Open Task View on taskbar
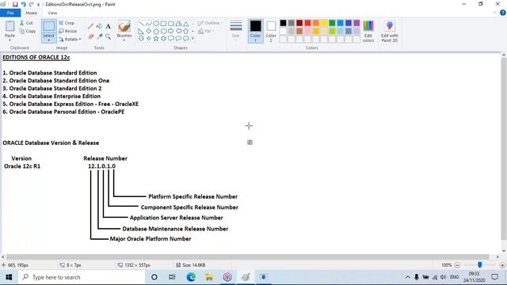Image resolution: width=507 pixels, height=285 pixels. (172, 277)
